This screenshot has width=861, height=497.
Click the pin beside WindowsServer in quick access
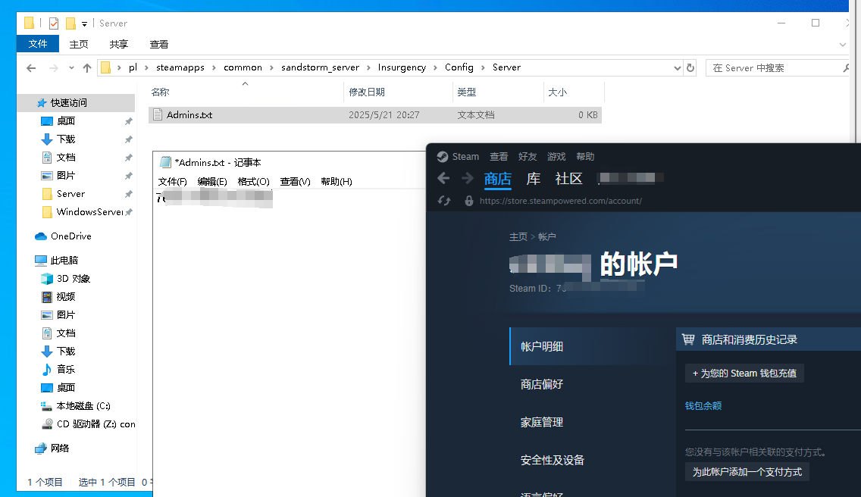[129, 212]
